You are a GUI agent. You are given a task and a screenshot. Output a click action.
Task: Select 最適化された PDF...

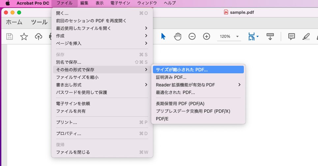[198, 92]
